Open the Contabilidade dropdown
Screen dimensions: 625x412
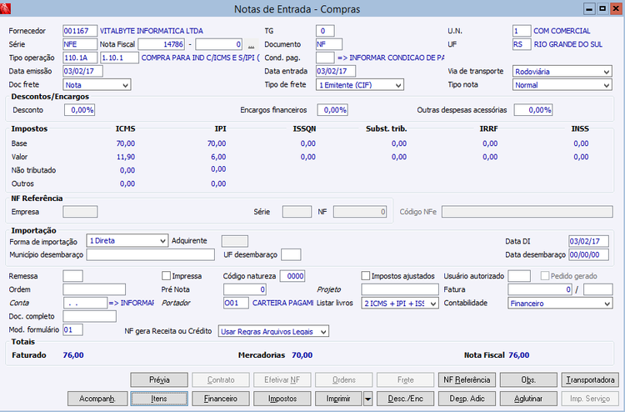(x=560, y=303)
